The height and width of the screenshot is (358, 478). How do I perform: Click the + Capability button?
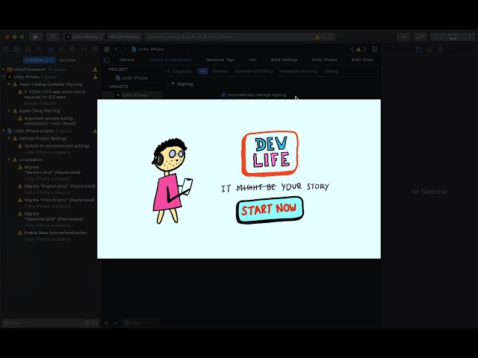(179, 71)
